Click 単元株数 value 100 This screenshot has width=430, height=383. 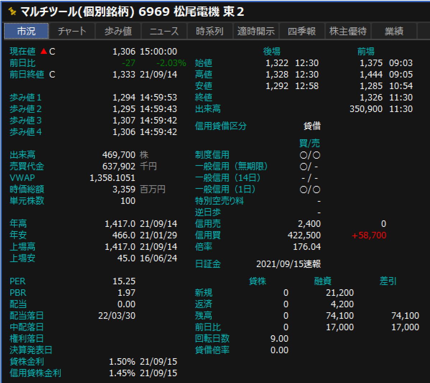pyautogui.click(x=128, y=201)
